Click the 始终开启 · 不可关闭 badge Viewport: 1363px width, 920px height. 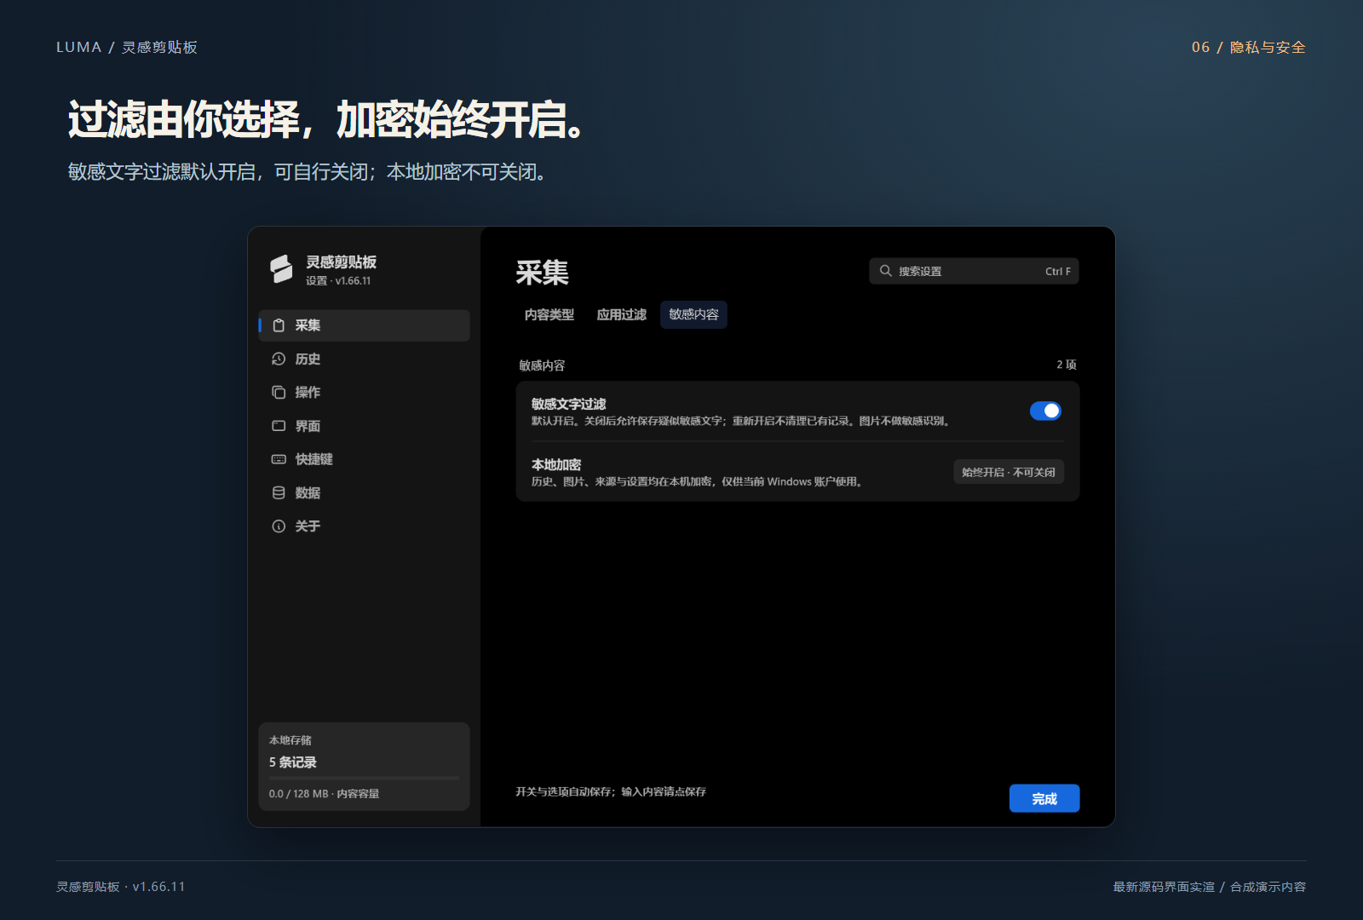coord(1009,472)
